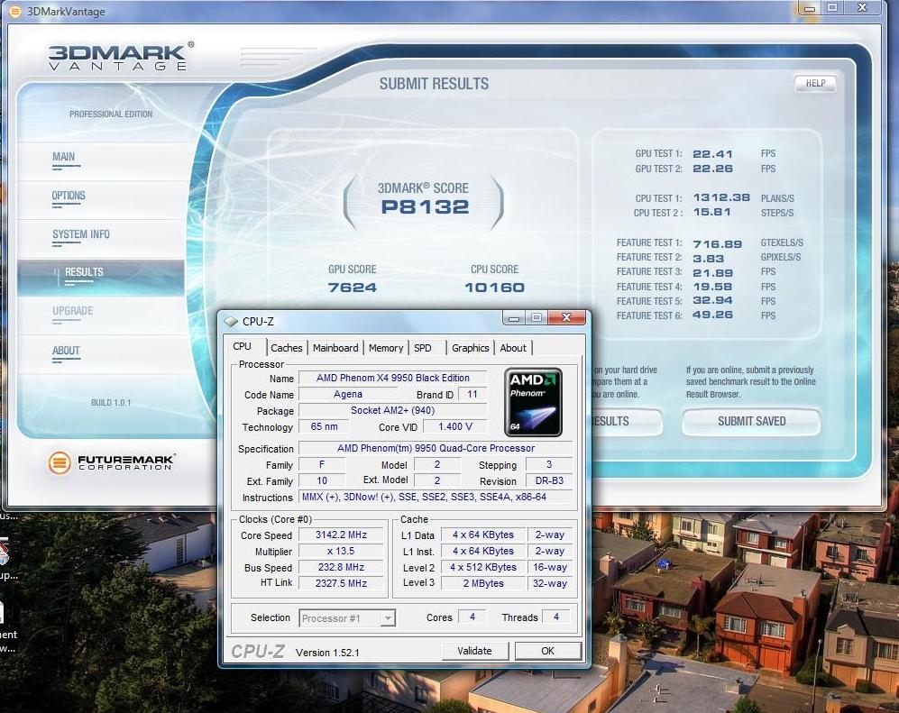Open the Memory tab in CPU-Z
899x713 pixels.
(x=386, y=348)
